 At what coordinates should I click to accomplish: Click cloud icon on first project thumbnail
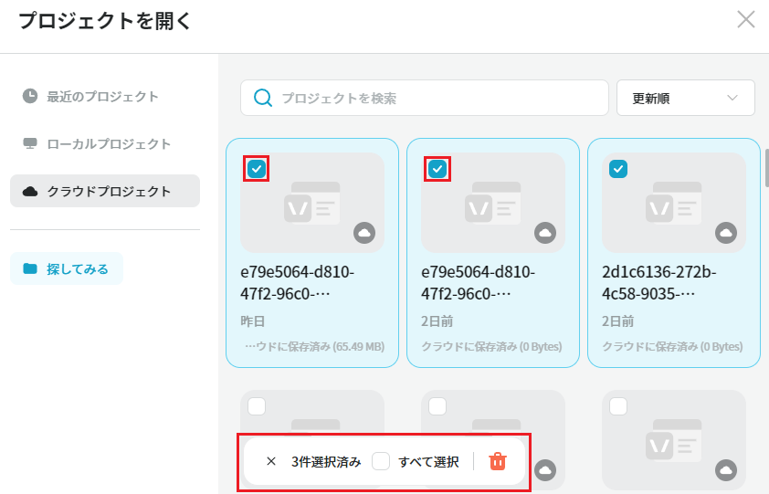click(x=364, y=233)
